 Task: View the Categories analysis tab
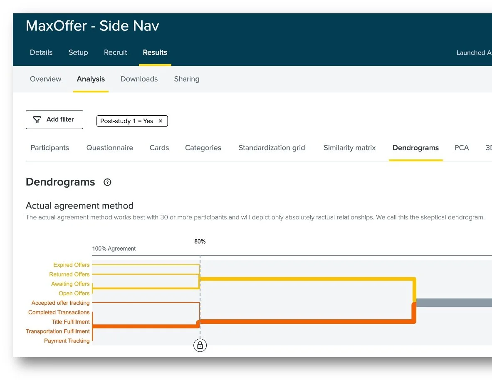point(203,148)
